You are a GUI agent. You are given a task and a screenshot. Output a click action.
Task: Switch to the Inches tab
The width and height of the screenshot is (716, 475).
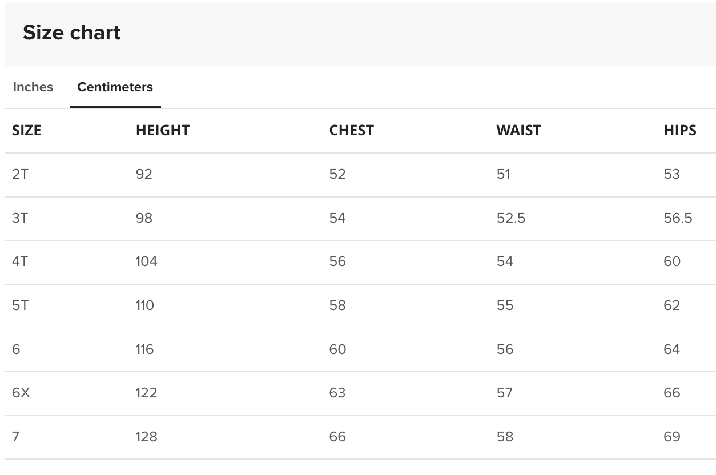click(33, 87)
